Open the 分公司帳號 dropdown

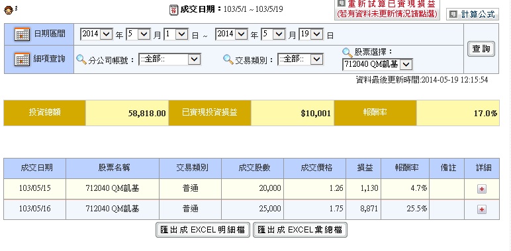pyautogui.click(x=170, y=59)
